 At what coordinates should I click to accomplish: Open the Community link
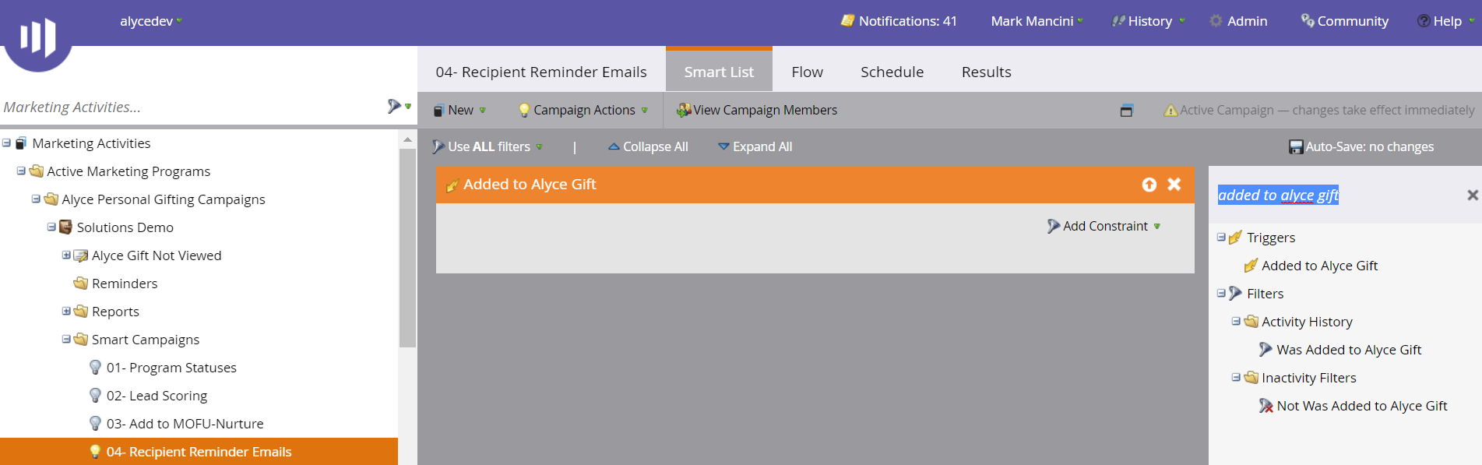tap(1345, 21)
